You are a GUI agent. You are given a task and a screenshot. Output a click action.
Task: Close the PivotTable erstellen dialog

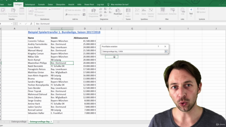click(x=165, y=47)
